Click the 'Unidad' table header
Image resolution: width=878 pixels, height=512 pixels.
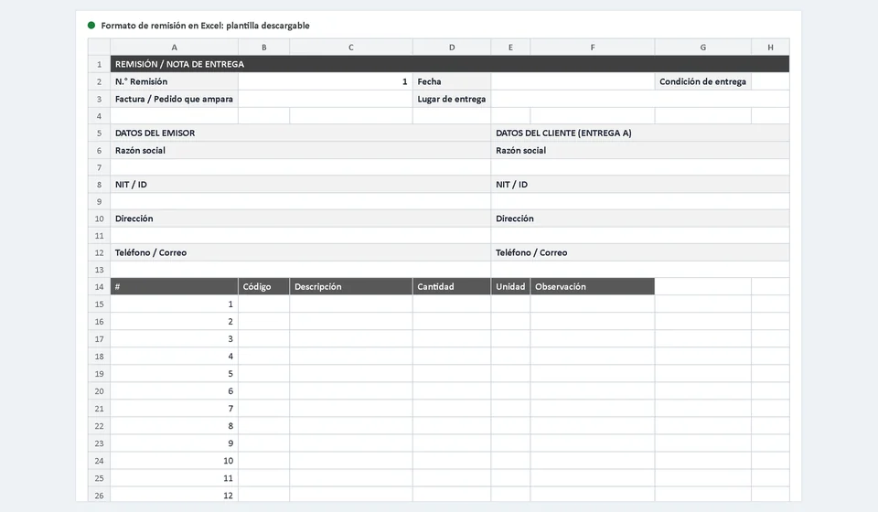tap(510, 286)
